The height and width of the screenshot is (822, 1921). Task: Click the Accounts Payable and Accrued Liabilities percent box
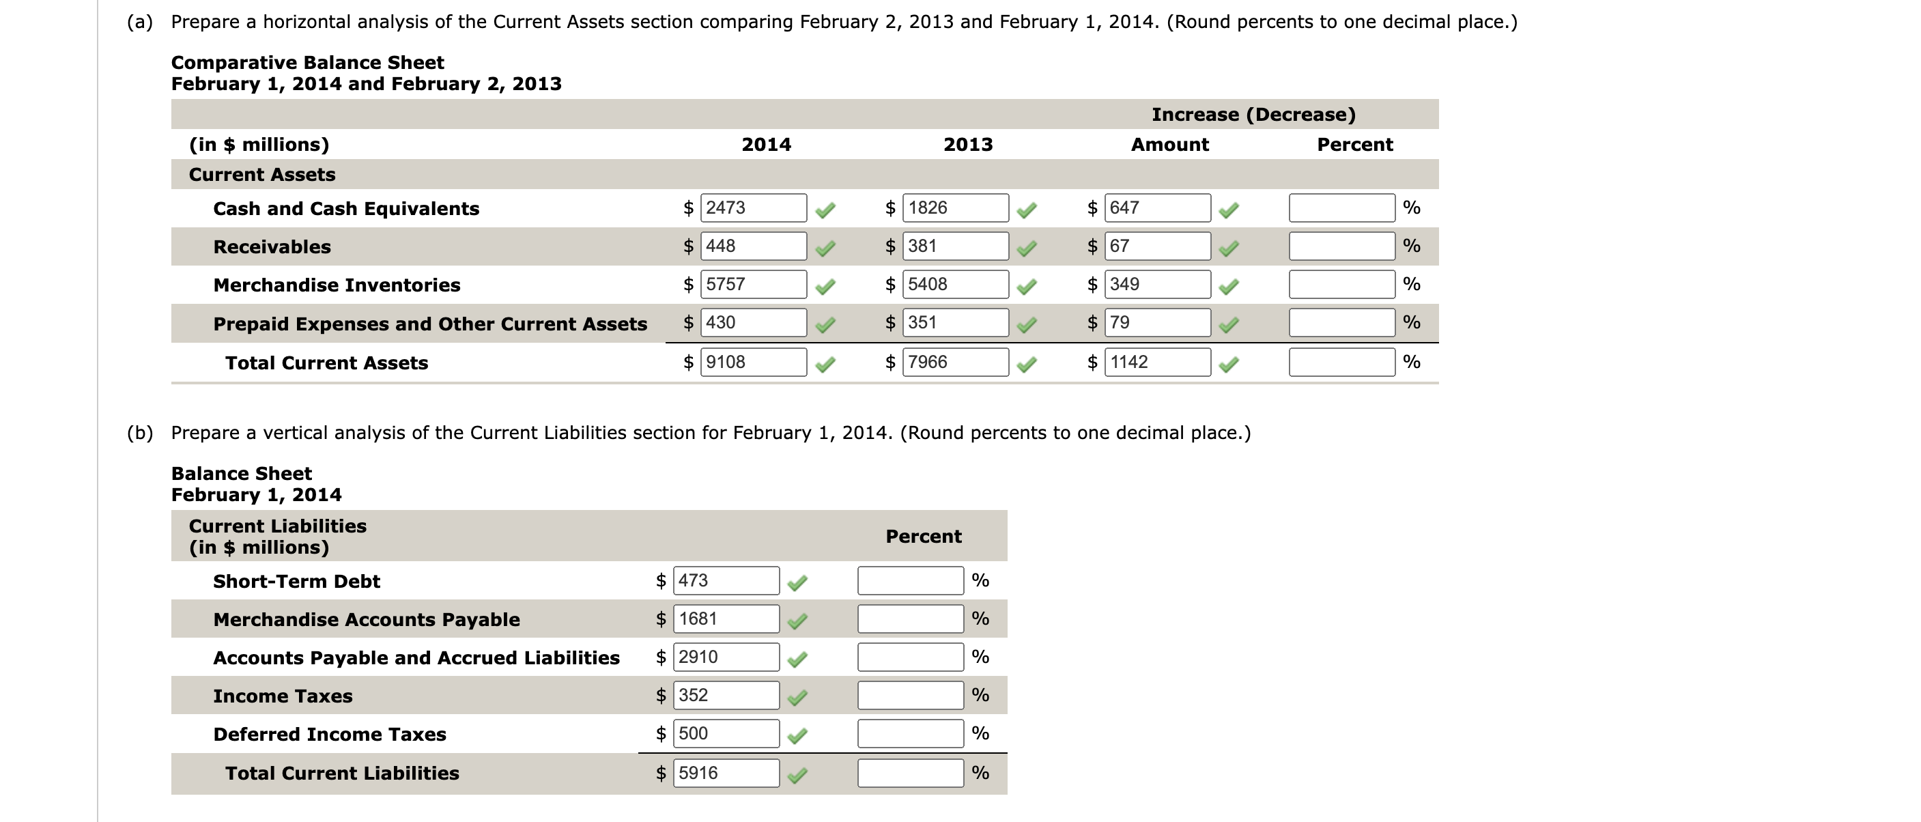(x=910, y=657)
